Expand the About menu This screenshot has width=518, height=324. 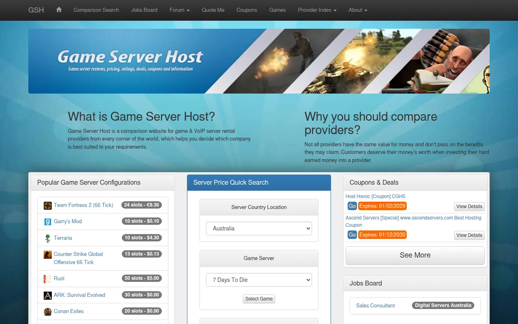tap(358, 10)
